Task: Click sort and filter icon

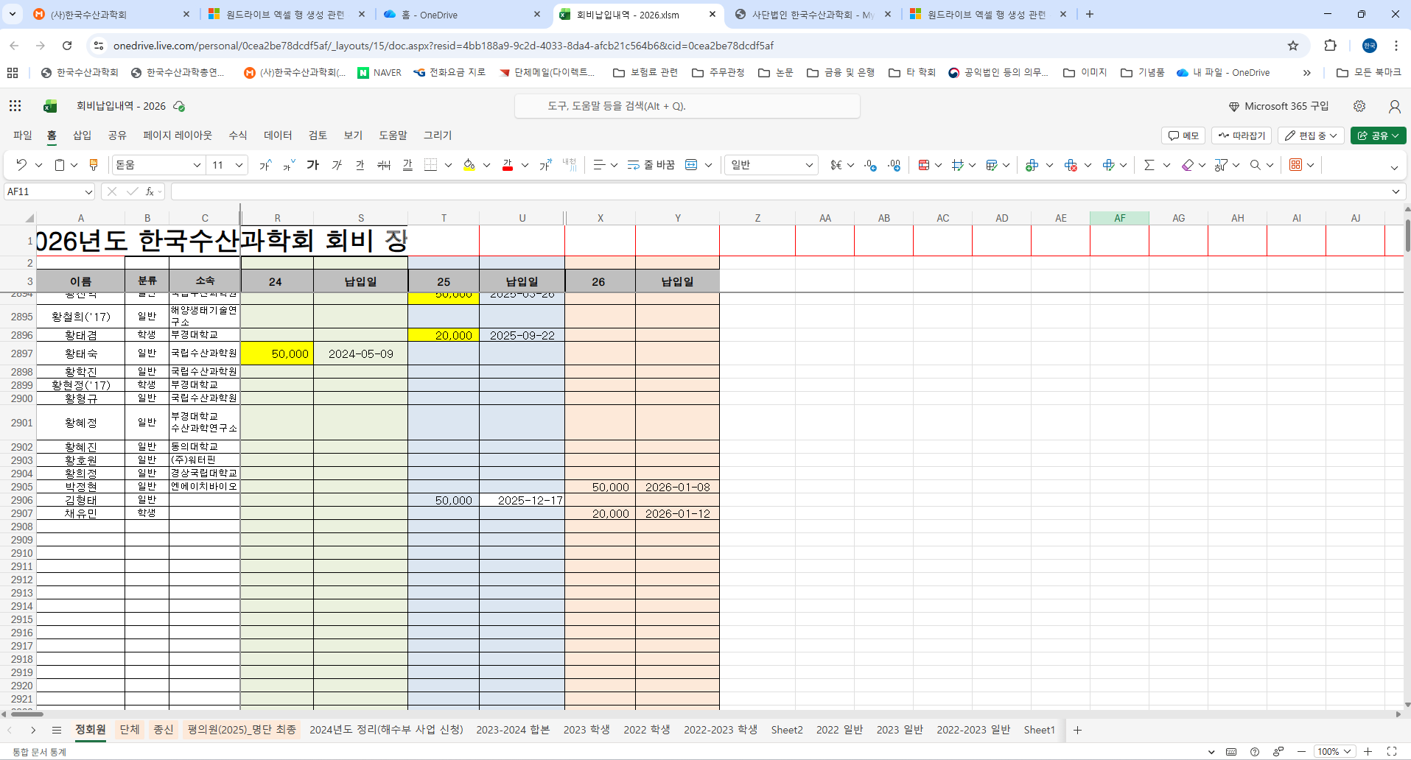Action: (x=1222, y=165)
